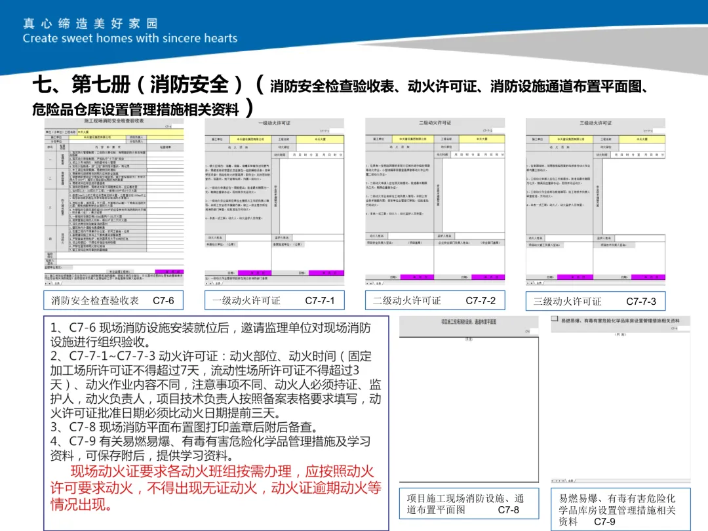Click note 1 about C7-6 现场消防设施安装就位
708x531 pixels.
click(x=210, y=334)
